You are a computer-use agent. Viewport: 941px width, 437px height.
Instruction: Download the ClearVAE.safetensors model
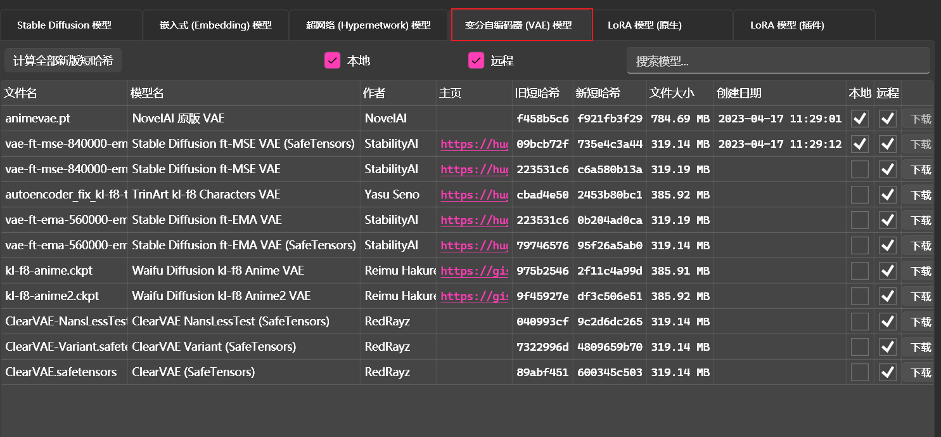pyautogui.click(x=920, y=372)
